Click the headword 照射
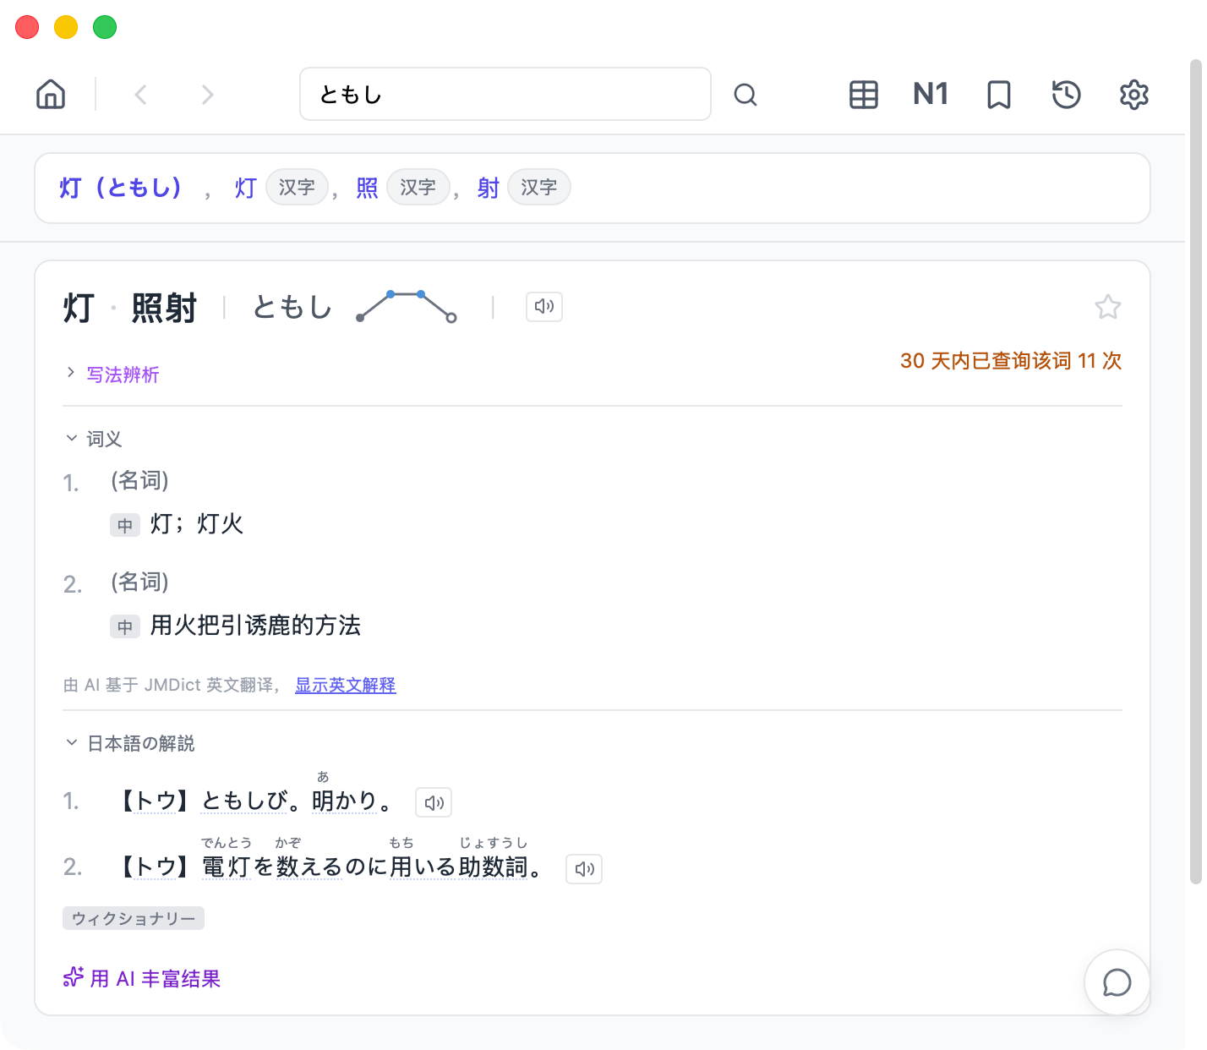1207x1050 pixels. 164,308
